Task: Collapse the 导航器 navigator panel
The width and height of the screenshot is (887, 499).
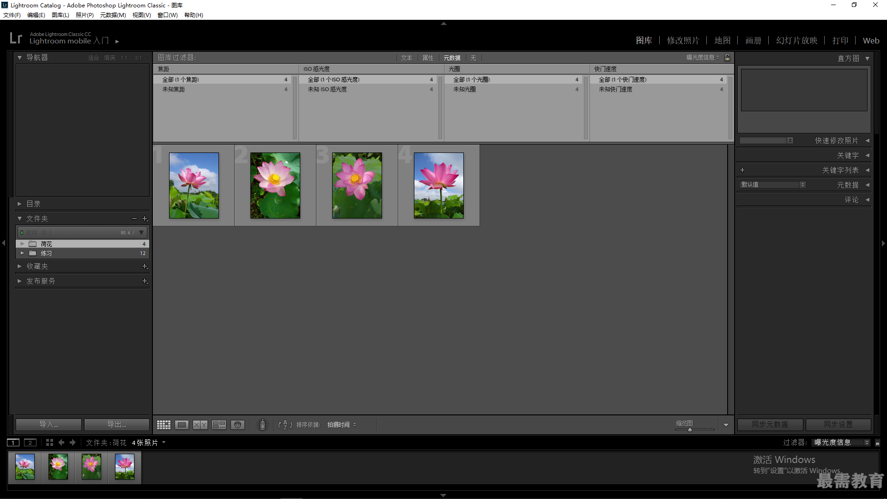Action: (19, 58)
